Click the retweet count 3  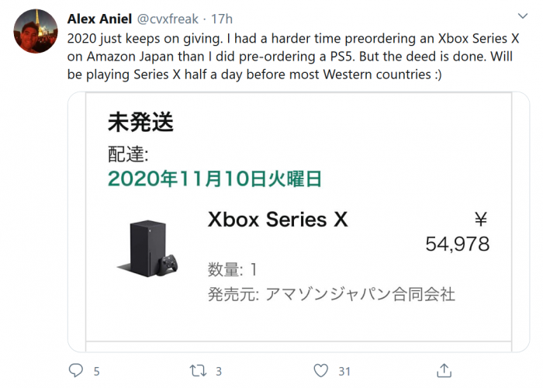tap(220, 371)
